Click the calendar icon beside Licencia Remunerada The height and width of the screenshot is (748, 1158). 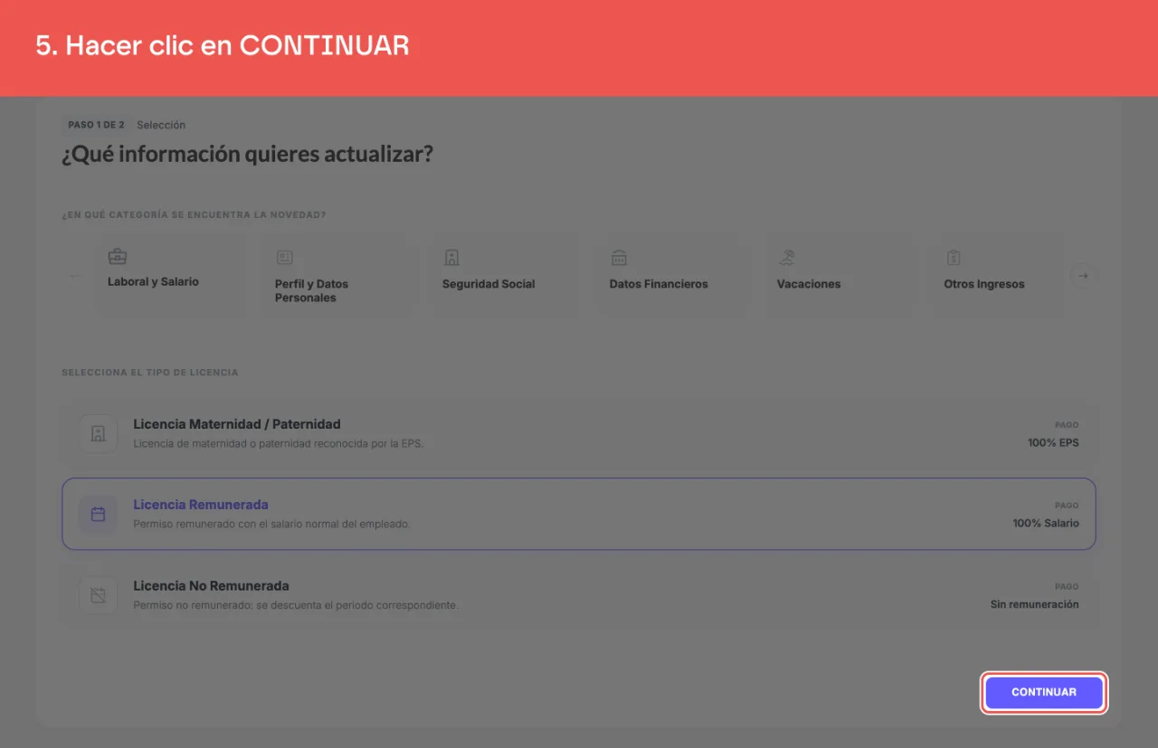[x=98, y=514]
